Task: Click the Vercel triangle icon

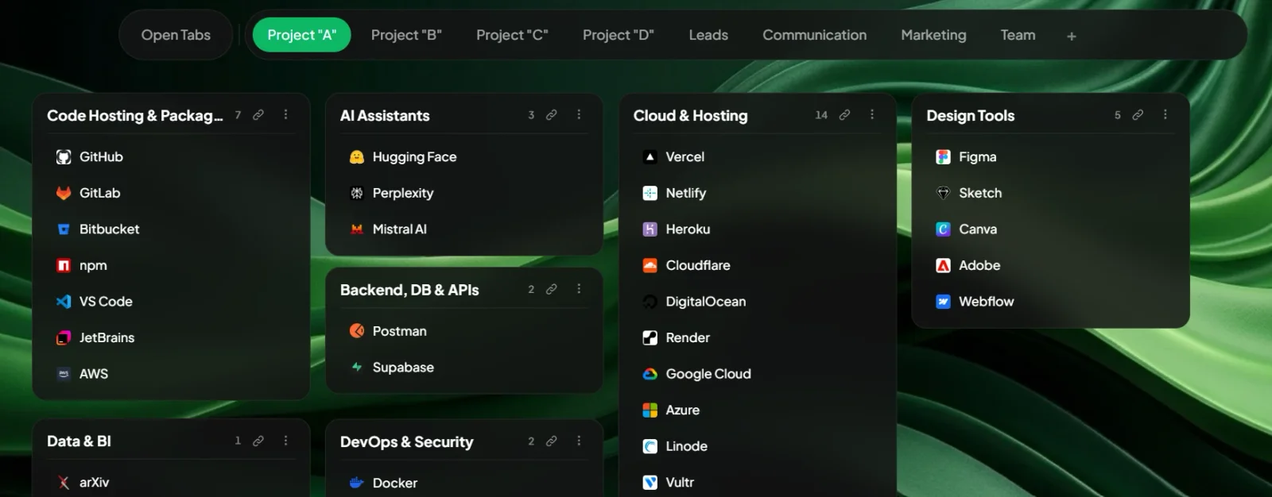Action: tap(650, 157)
